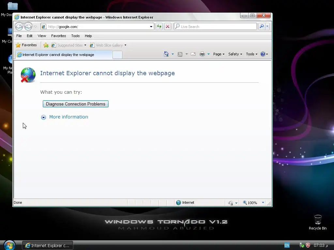
Task: Refresh the page with green arrows icon
Action: [x=159, y=27]
